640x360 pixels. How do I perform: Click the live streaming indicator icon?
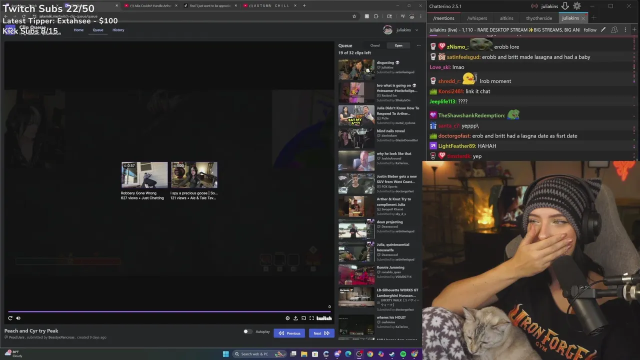(x=534, y=6)
